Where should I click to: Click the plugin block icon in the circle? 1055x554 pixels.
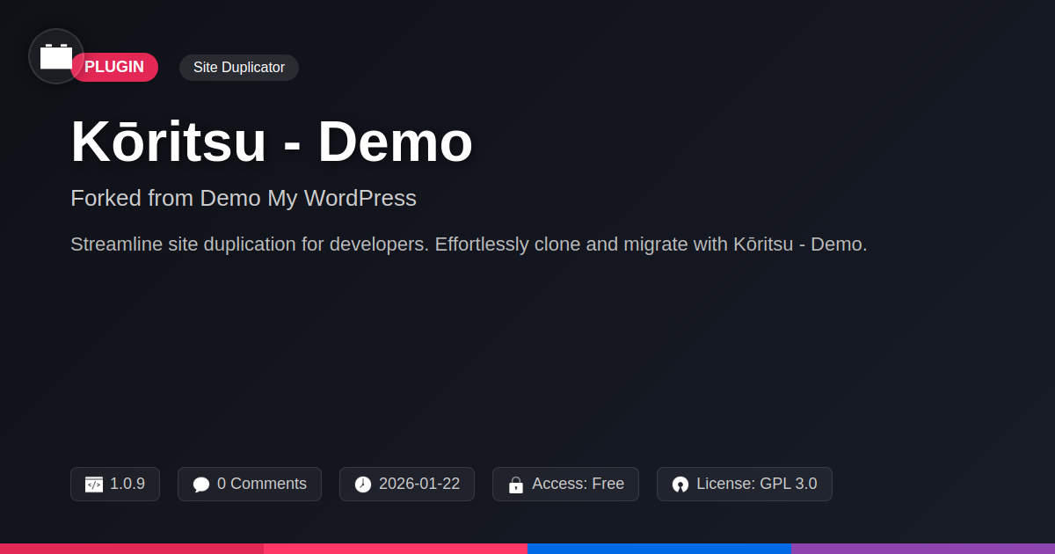point(56,56)
